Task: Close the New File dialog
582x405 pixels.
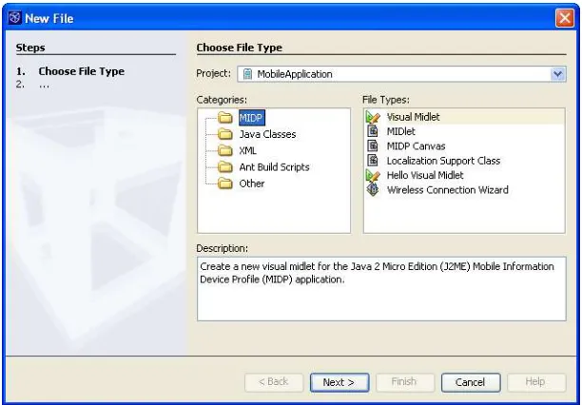Action: point(565,18)
